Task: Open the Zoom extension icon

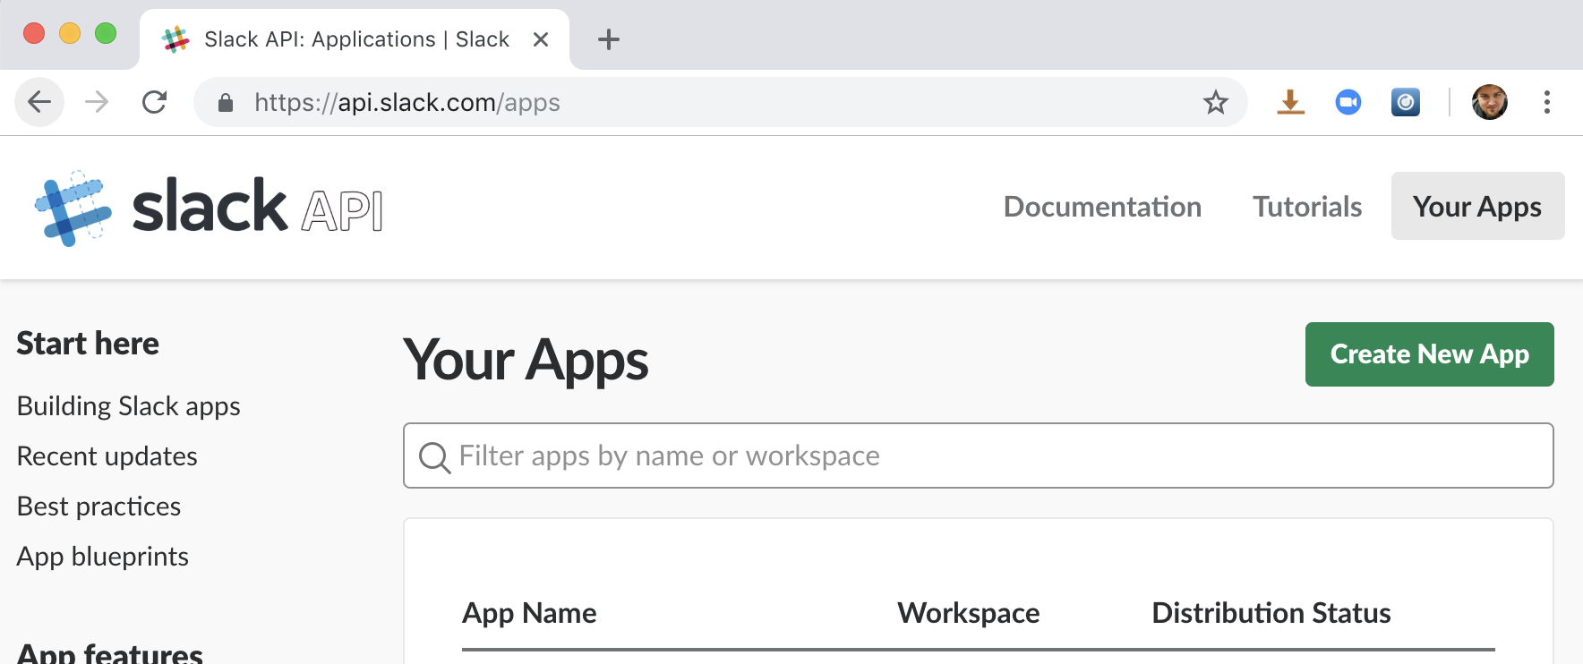Action: (1348, 103)
